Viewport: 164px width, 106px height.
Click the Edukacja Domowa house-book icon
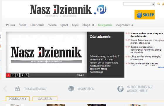pos(17,89)
